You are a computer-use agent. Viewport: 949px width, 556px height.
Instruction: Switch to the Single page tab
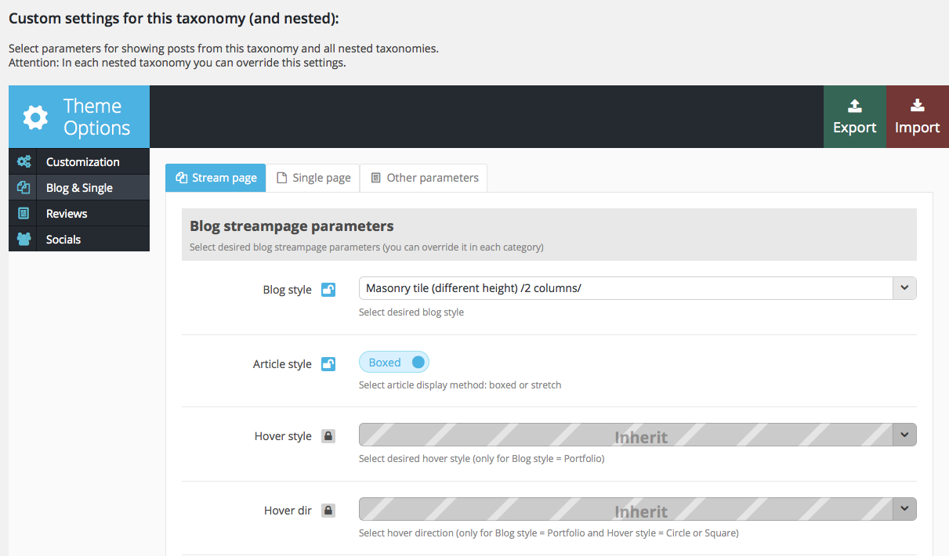[x=313, y=178]
